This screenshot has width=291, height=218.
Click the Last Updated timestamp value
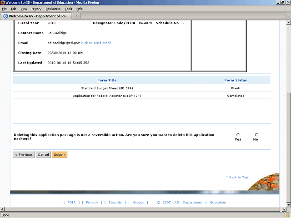[68, 63]
